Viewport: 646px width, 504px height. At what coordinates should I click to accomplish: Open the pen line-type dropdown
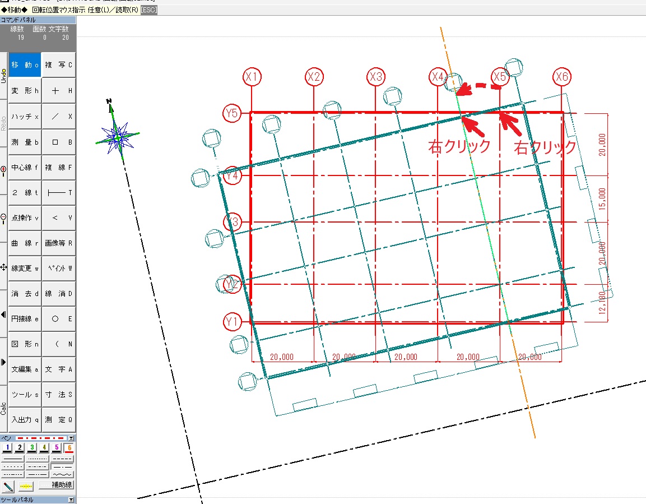coord(71,438)
